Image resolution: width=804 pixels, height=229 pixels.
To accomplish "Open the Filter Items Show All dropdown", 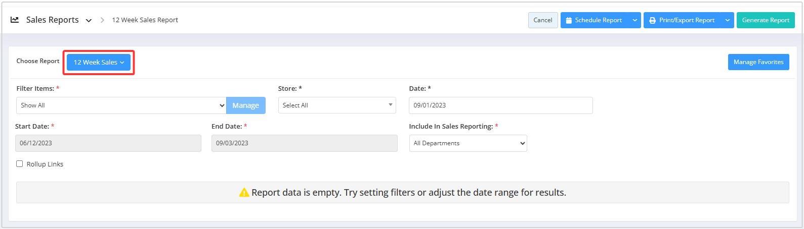I will [121, 105].
